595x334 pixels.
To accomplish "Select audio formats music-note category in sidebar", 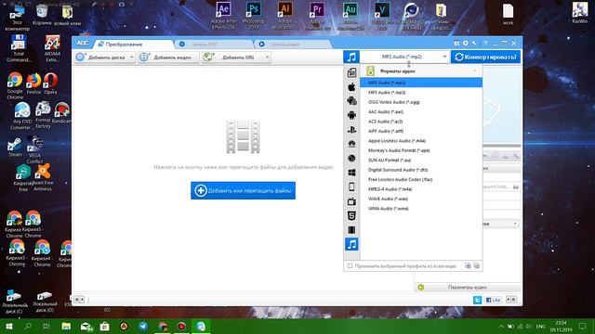I will pos(351,244).
